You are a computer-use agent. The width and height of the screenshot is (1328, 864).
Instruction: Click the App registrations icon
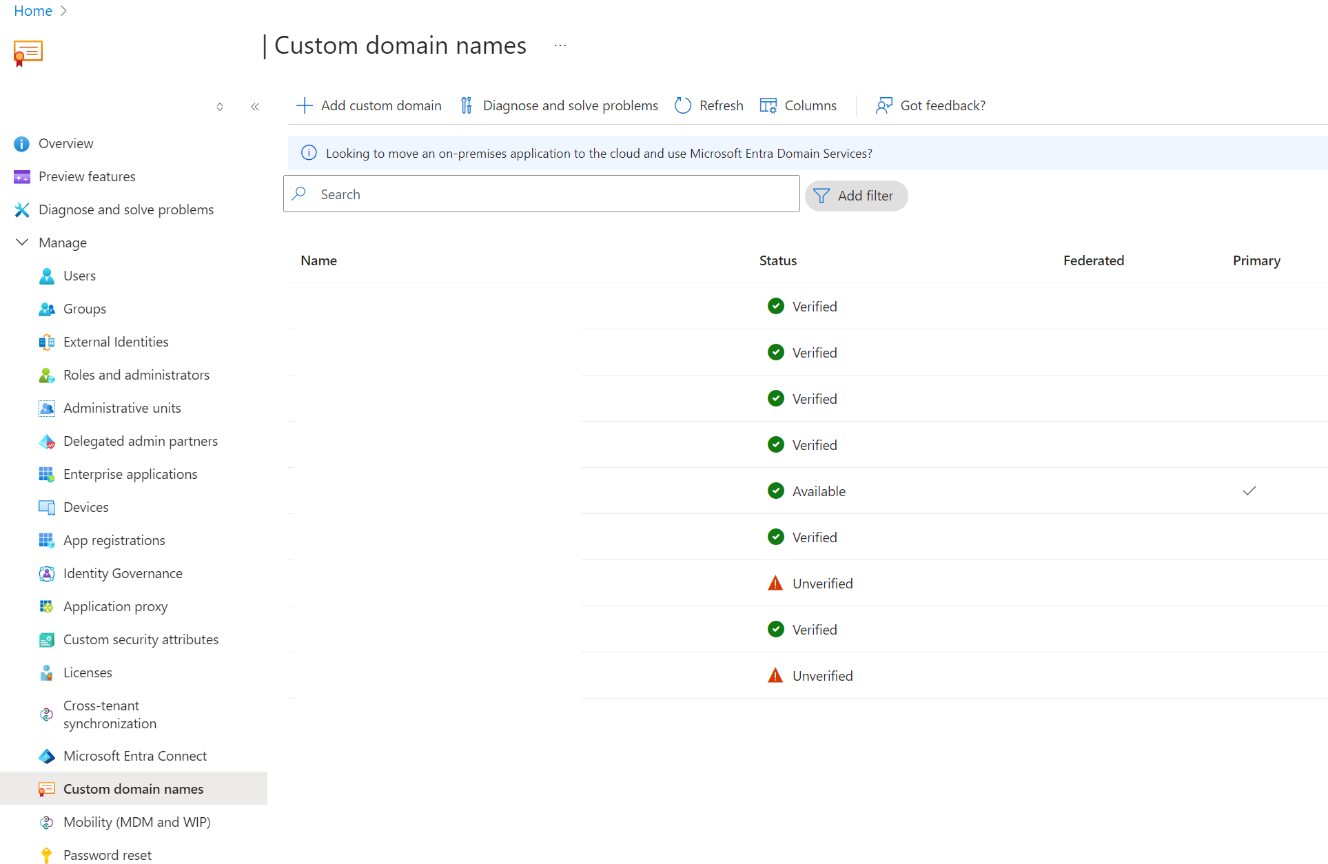click(47, 540)
